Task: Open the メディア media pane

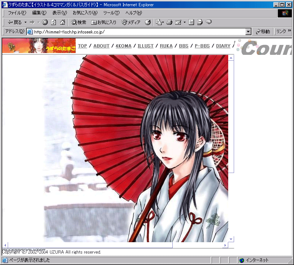Action: [x=131, y=22]
